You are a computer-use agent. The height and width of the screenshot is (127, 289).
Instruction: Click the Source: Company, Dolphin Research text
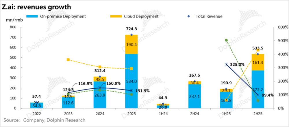click(x=44, y=120)
